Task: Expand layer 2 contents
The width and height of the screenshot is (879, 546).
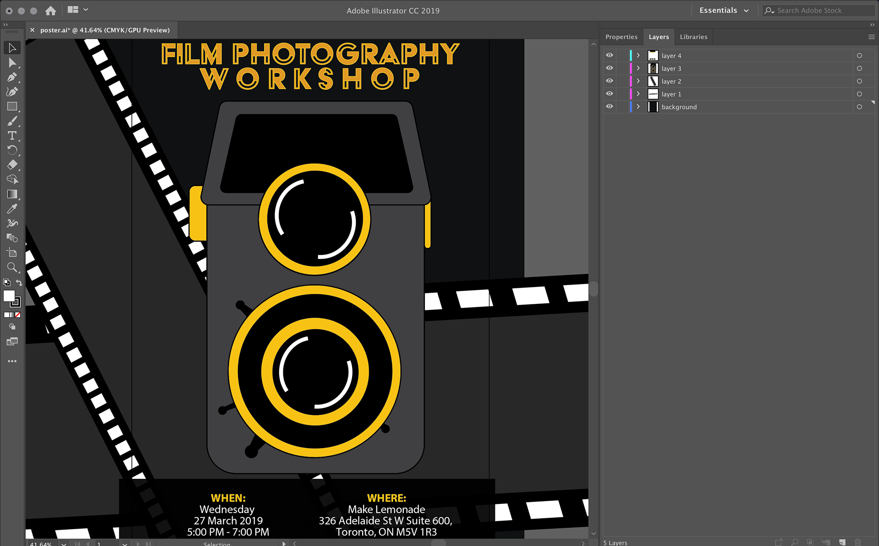Action: click(x=638, y=81)
